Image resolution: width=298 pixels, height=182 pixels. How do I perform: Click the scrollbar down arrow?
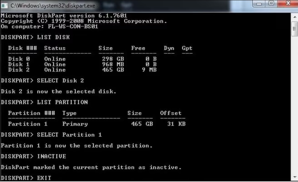click(x=295, y=177)
